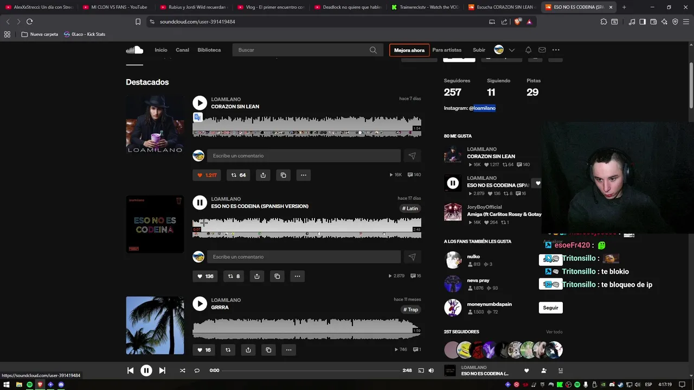The width and height of the screenshot is (694, 390).
Task: Send comment on CORAZON SIN LEAN
Action: point(412,156)
